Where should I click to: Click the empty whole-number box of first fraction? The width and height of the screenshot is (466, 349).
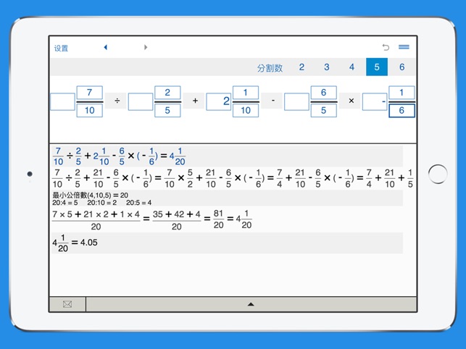[x=62, y=101]
